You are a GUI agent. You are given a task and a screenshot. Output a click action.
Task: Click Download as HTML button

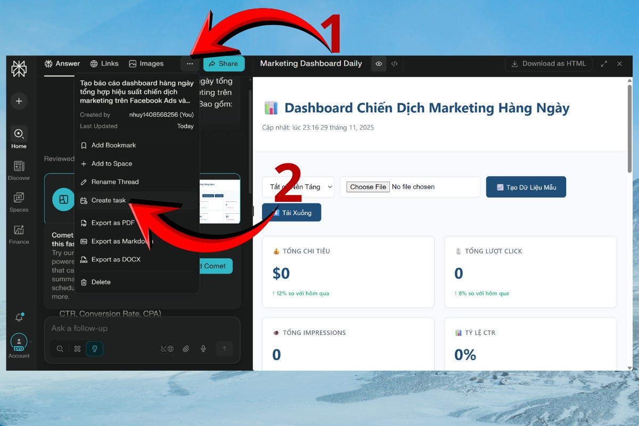[x=548, y=64]
